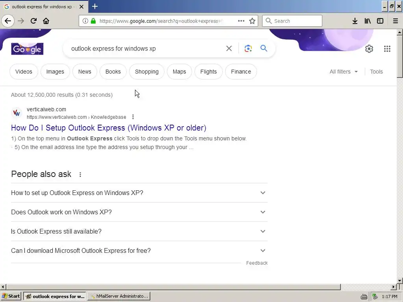This screenshot has width=403, height=302.
Task: Open the Firefox hamburger menu
Action: click(395, 21)
